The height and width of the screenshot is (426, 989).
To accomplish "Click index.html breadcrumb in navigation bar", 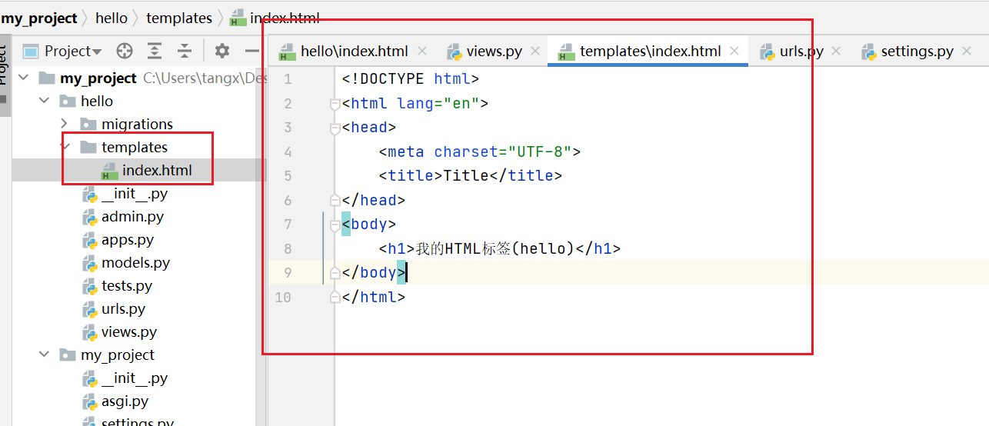I will [285, 18].
